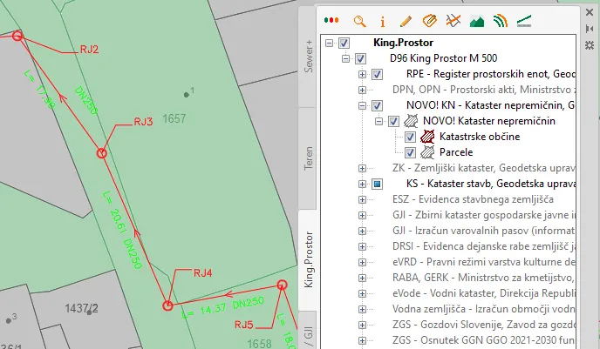Toggle the Katastrske občine checkbox
This screenshot has width=600, height=349.
(x=410, y=137)
